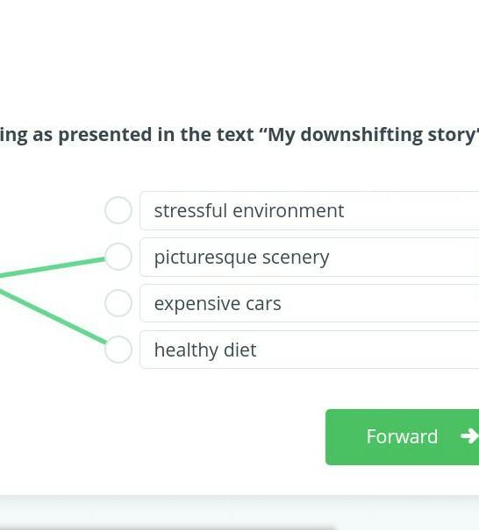The width and height of the screenshot is (479, 530).
Task: Choose the 'stressful environment' answer box
Action: [310, 210]
